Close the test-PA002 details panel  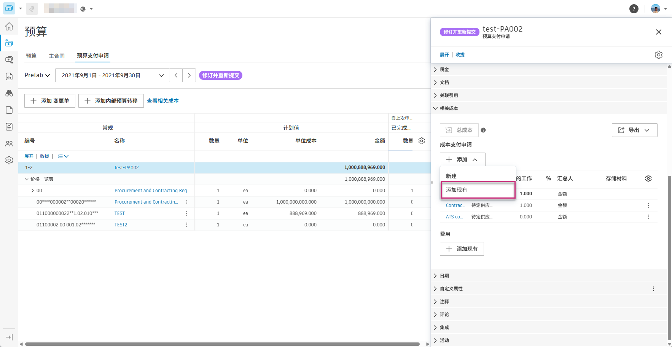(659, 32)
